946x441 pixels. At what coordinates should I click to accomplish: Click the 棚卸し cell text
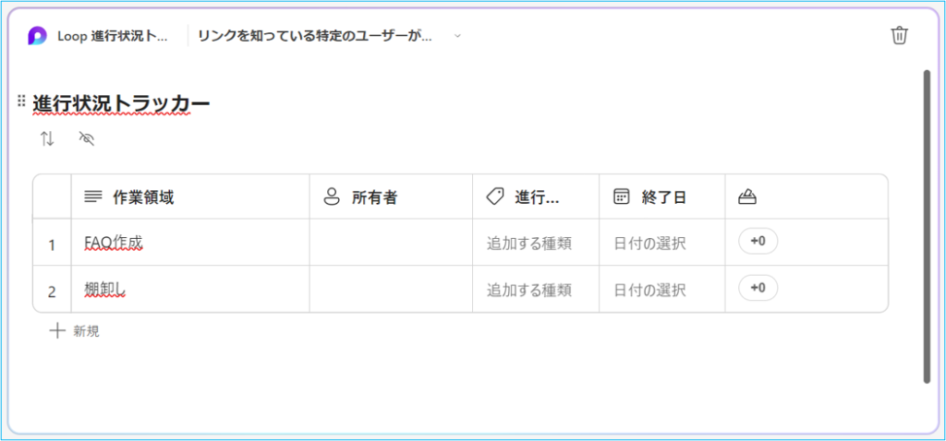click(104, 290)
